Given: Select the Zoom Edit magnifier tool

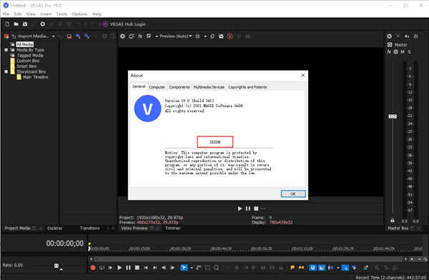Looking at the screenshot, I should pos(217,268).
